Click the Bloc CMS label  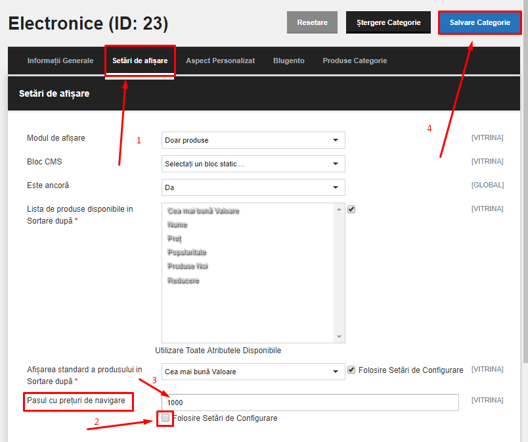click(45, 162)
